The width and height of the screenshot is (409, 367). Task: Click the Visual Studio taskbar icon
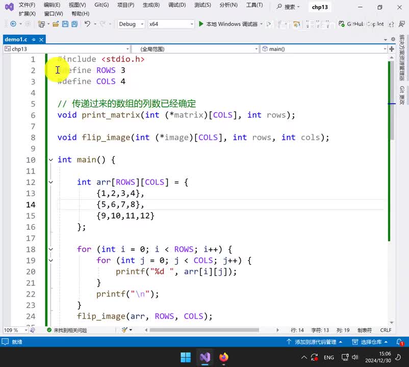tap(205, 357)
